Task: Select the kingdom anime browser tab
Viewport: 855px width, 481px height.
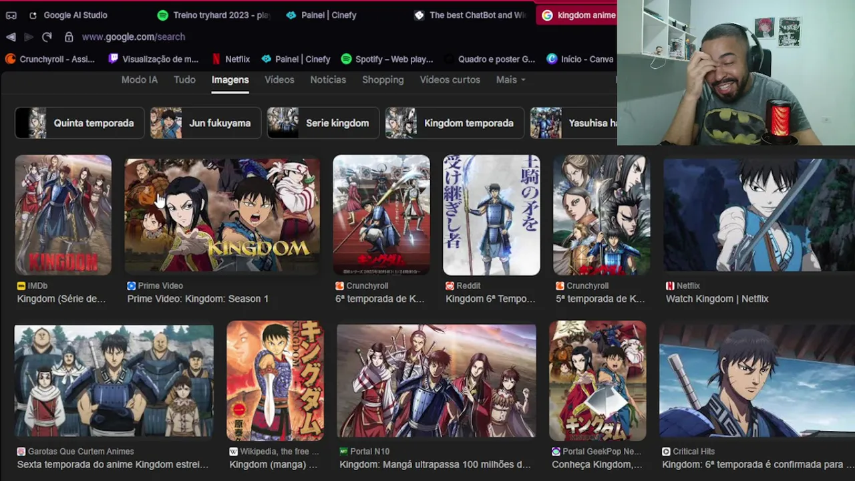Action: pyautogui.click(x=578, y=15)
